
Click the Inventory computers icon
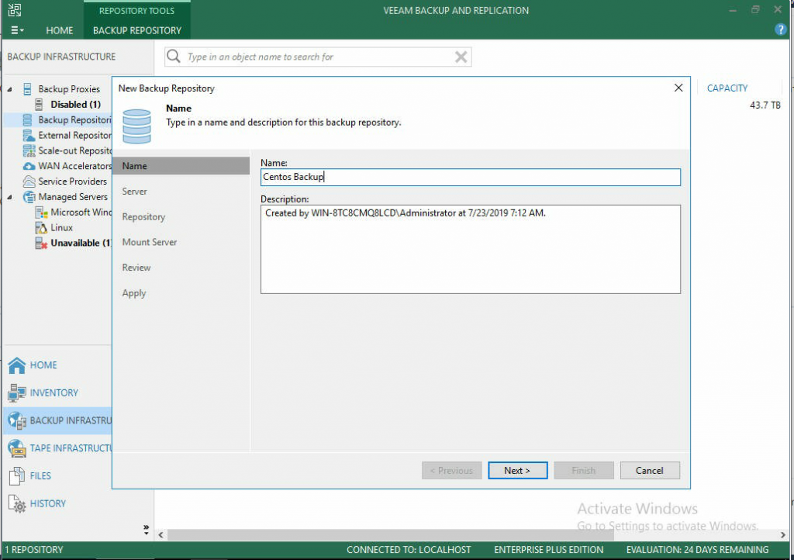(17, 393)
